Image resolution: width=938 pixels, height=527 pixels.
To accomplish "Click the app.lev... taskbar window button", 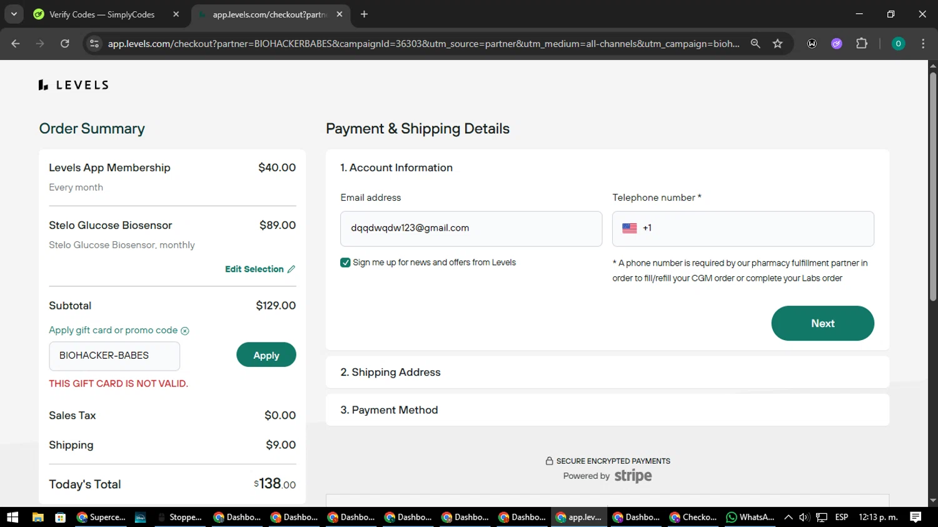I will tap(579, 517).
